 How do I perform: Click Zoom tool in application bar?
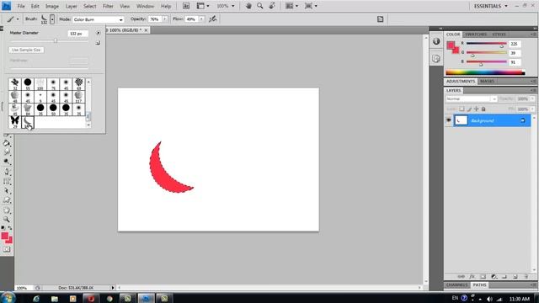(x=260, y=6)
